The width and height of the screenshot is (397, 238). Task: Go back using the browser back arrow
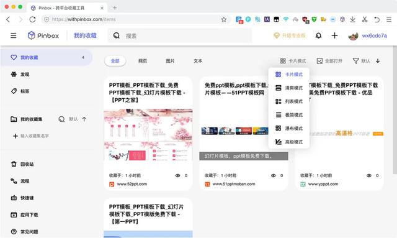point(8,19)
